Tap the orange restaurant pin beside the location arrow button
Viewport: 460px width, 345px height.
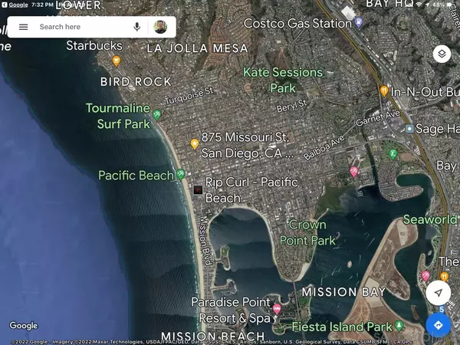(445, 277)
